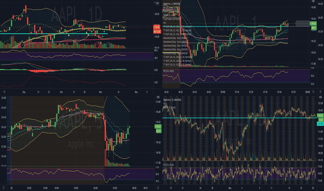Screen dimensions: 324x191
Task: Click green 118.52 price label on 1-minute chart
Action: tap(313, 24)
